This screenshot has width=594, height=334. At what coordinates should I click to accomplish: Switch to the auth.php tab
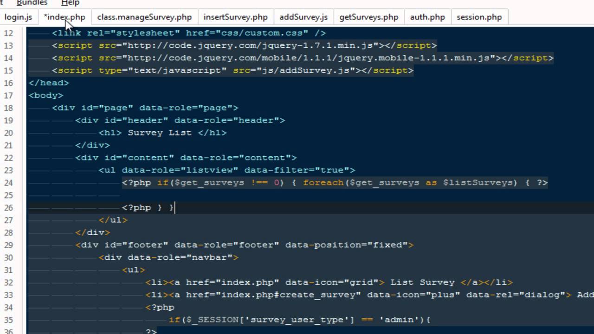click(x=427, y=17)
